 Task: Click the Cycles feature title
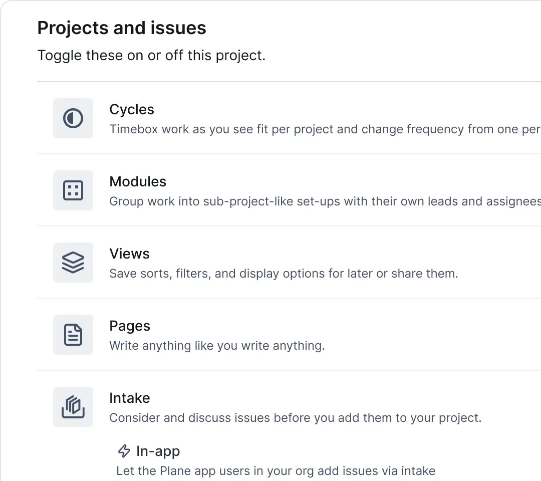click(x=131, y=109)
